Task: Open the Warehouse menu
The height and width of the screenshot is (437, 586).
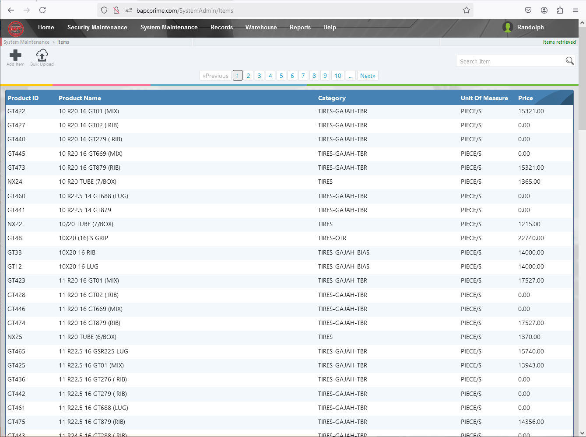Action: 261,27
